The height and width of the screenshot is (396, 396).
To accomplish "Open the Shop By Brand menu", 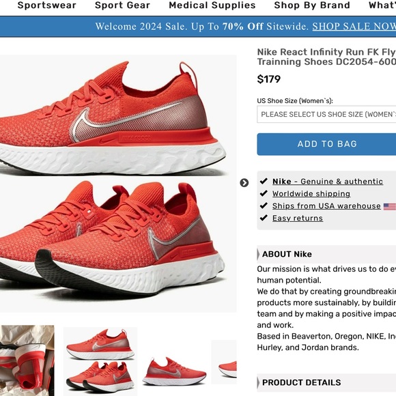I will tap(312, 5).
